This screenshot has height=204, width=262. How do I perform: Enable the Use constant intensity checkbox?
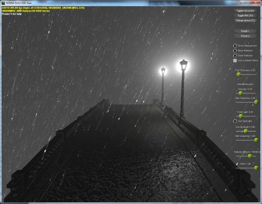click(x=235, y=60)
